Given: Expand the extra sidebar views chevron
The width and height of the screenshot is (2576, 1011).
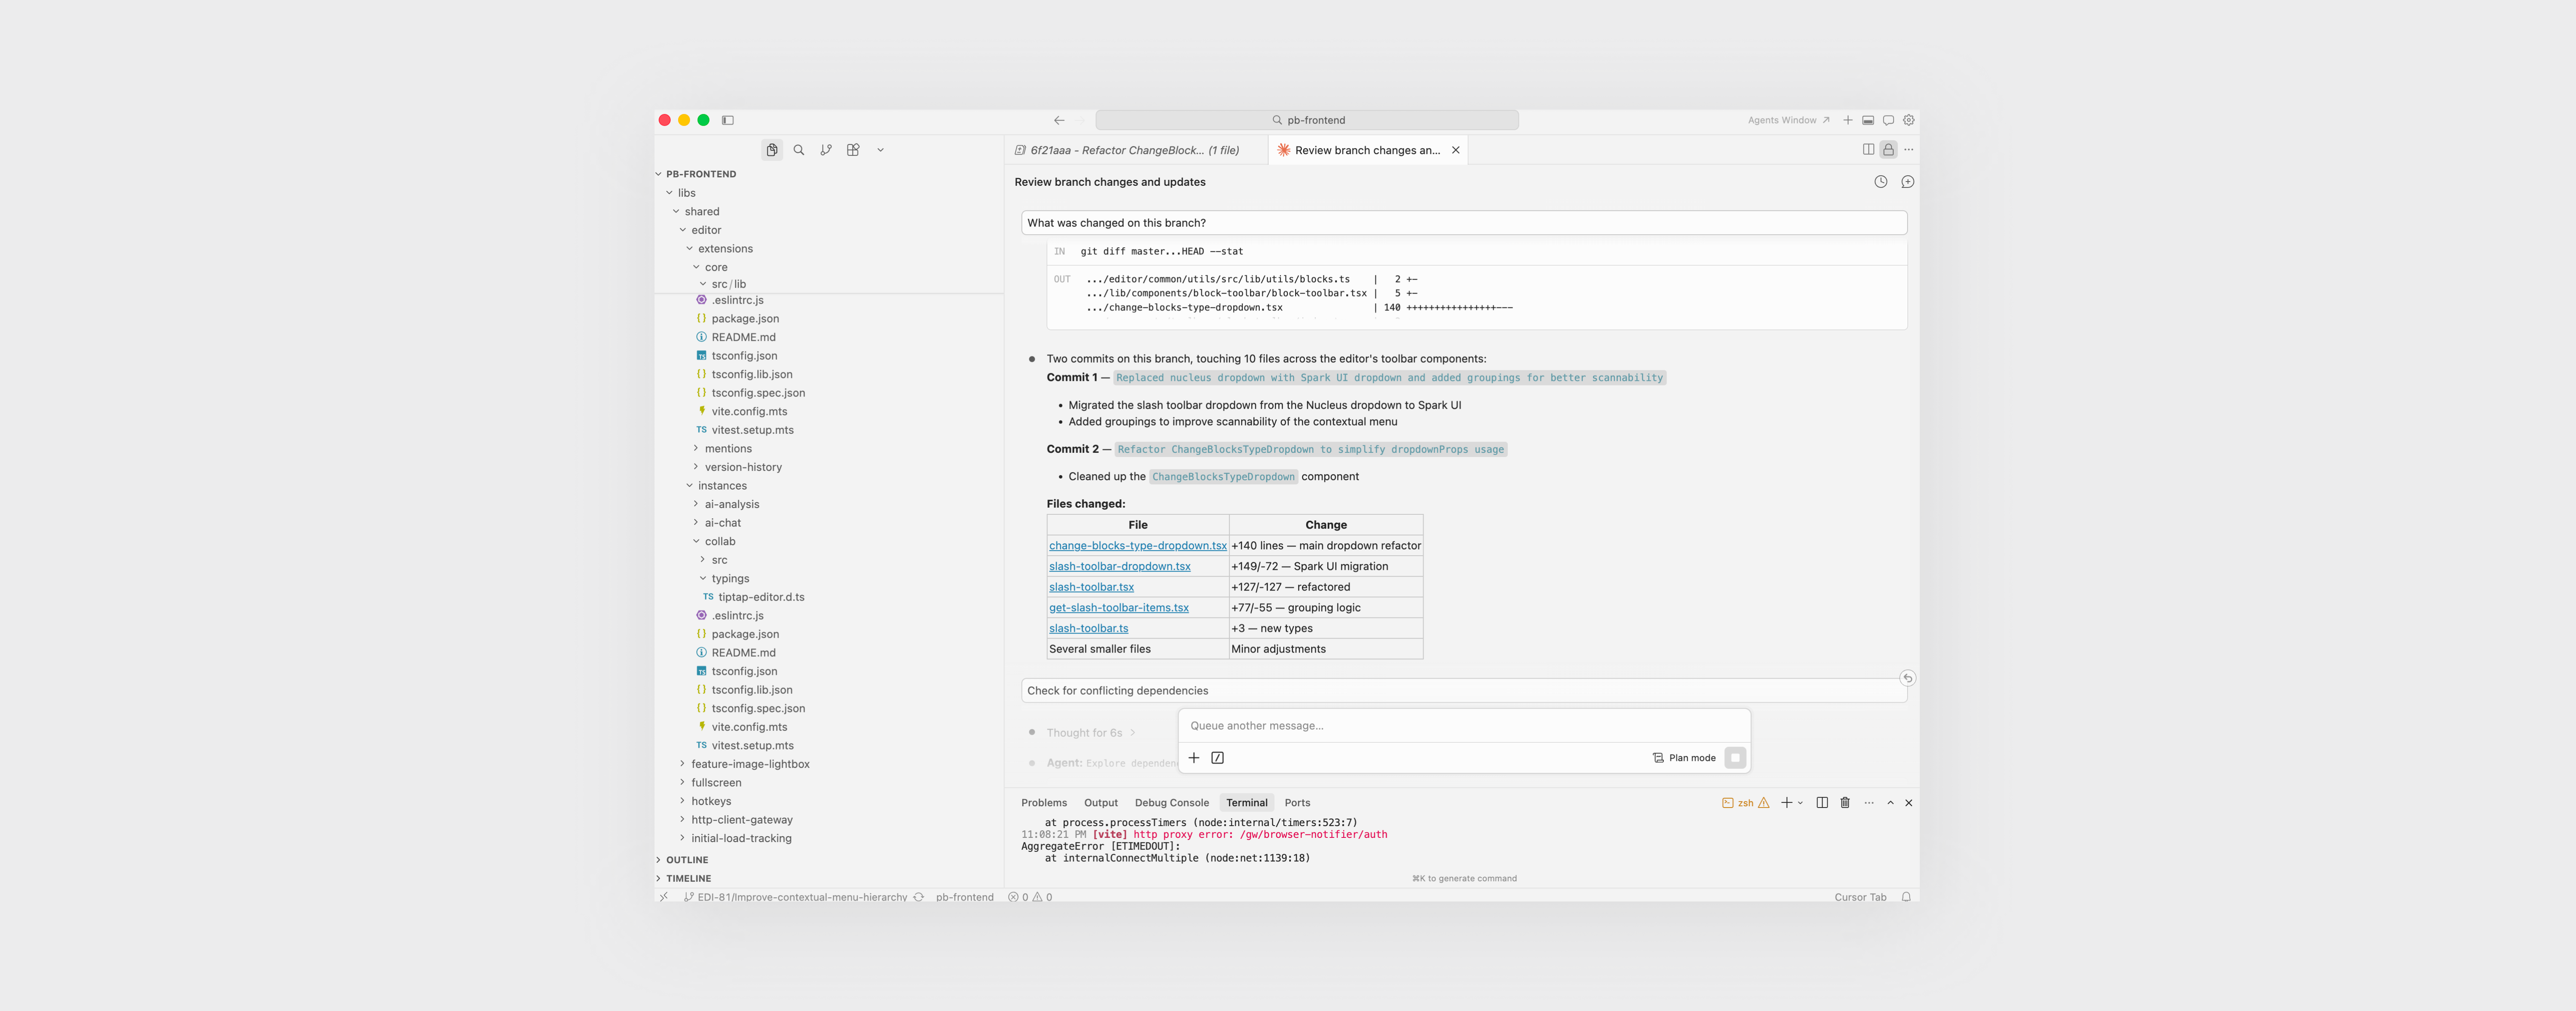Looking at the screenshot, I should (x=880, y=150).
